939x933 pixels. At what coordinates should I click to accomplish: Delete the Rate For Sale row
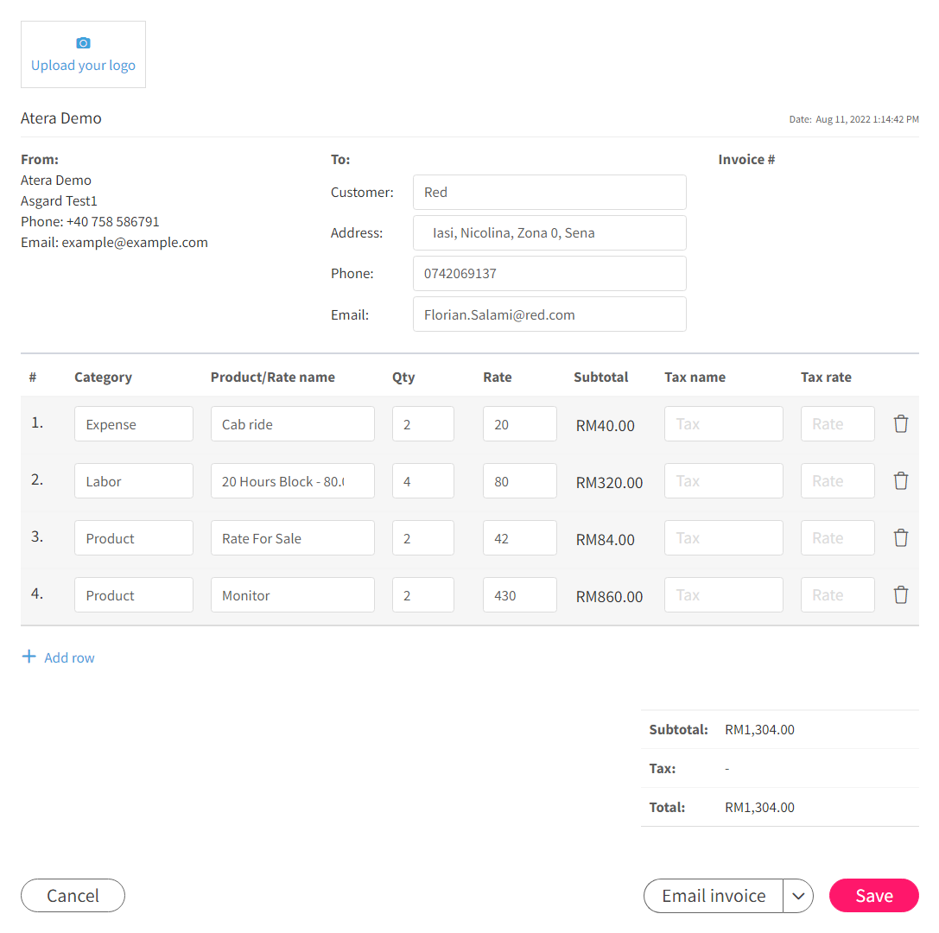901,537
